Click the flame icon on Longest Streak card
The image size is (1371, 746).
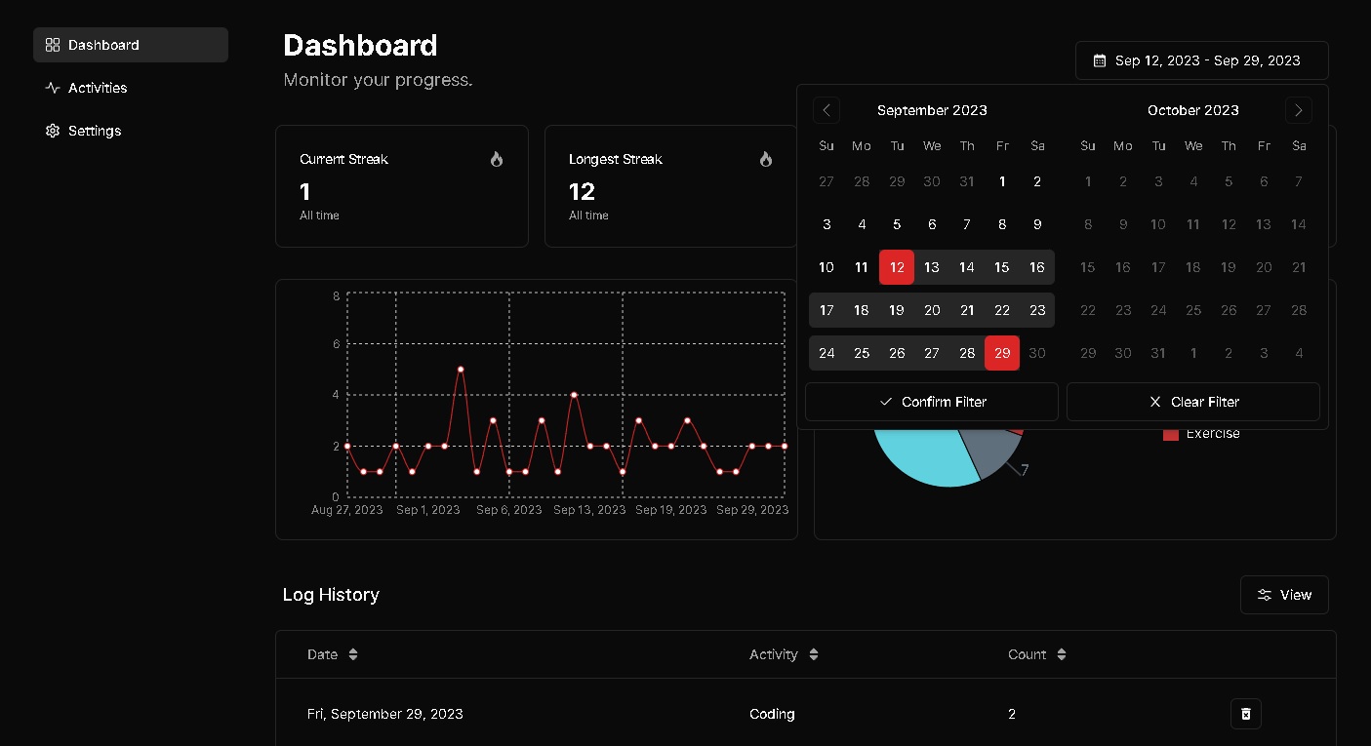[x=766, y=159]
